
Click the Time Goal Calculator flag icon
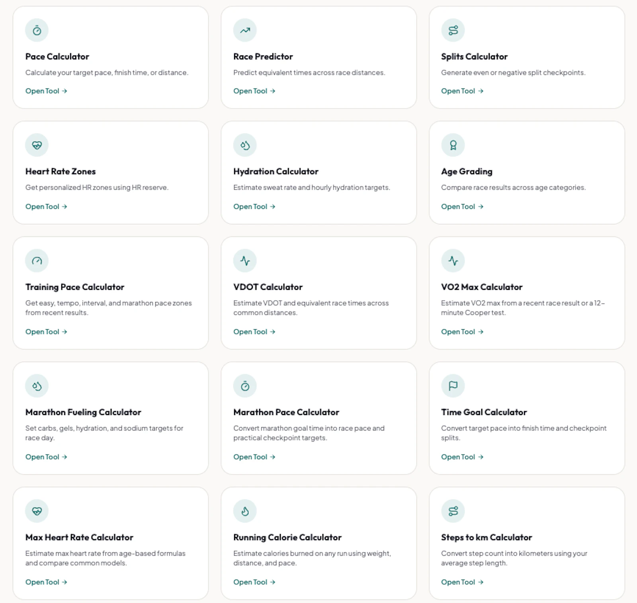[x=453, y=386]
